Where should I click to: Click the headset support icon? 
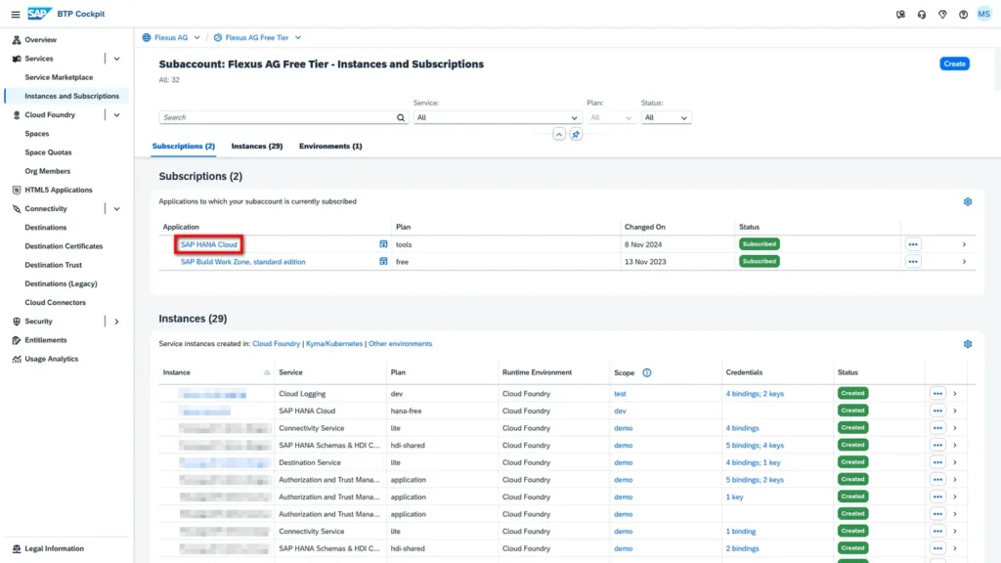[x=922, y=14]
